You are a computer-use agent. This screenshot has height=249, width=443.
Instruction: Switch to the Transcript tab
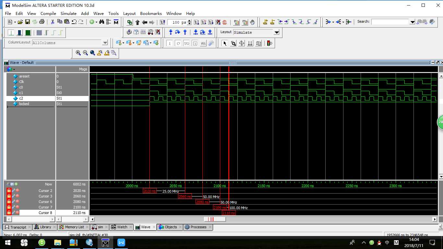18,227
